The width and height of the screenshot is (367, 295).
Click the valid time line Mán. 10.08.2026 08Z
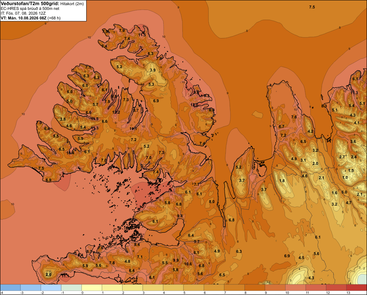(28, 18)
